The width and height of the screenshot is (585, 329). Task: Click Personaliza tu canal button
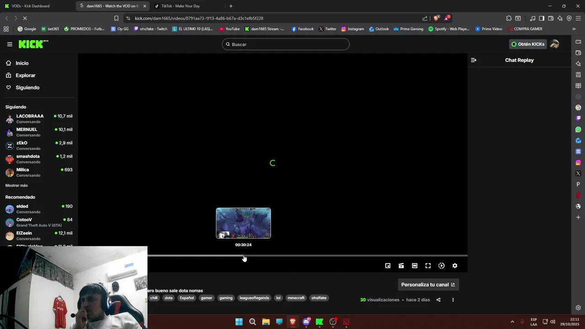[x=428, y=285]
